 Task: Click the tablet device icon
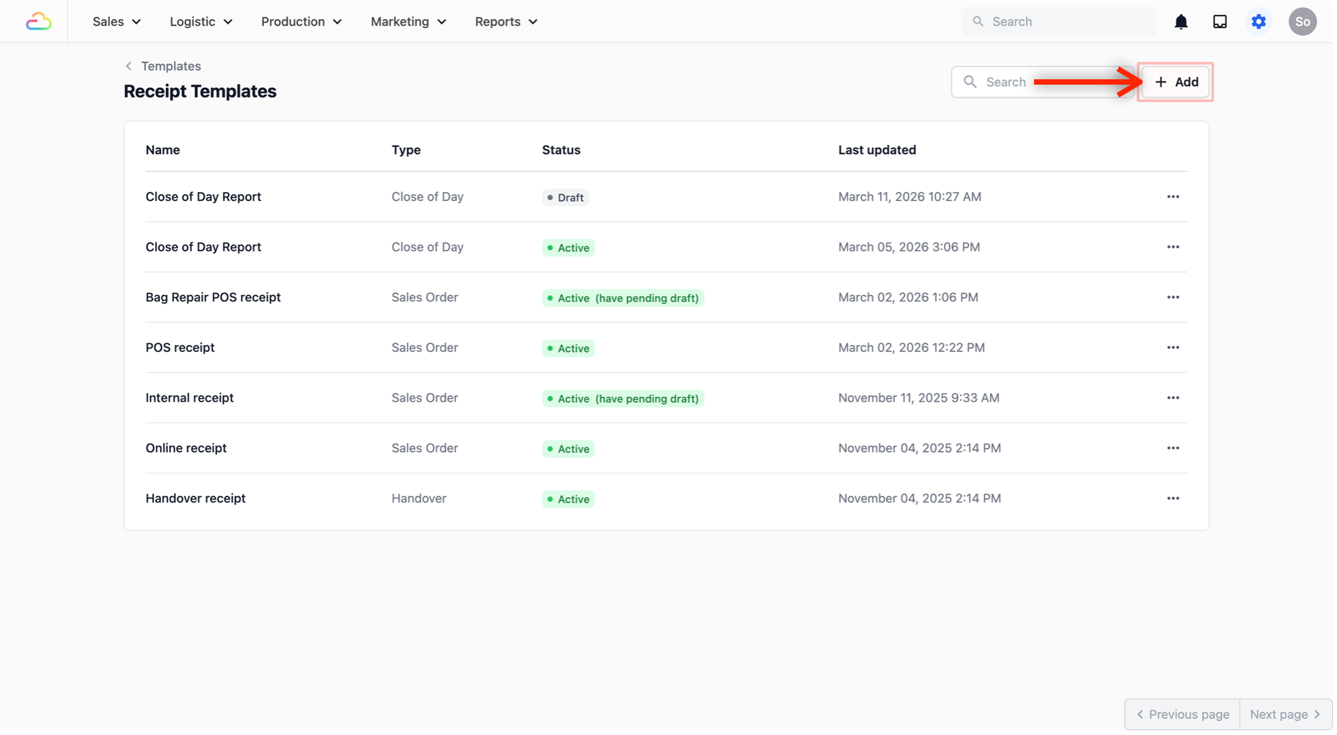click(1219, 21)
